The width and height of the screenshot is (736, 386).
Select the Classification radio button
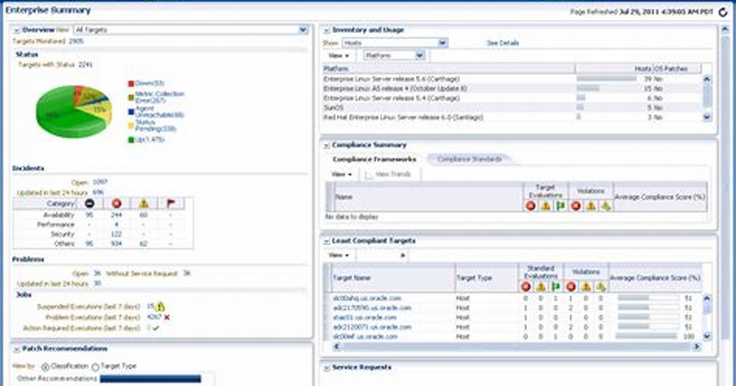[x=46, y=367]
